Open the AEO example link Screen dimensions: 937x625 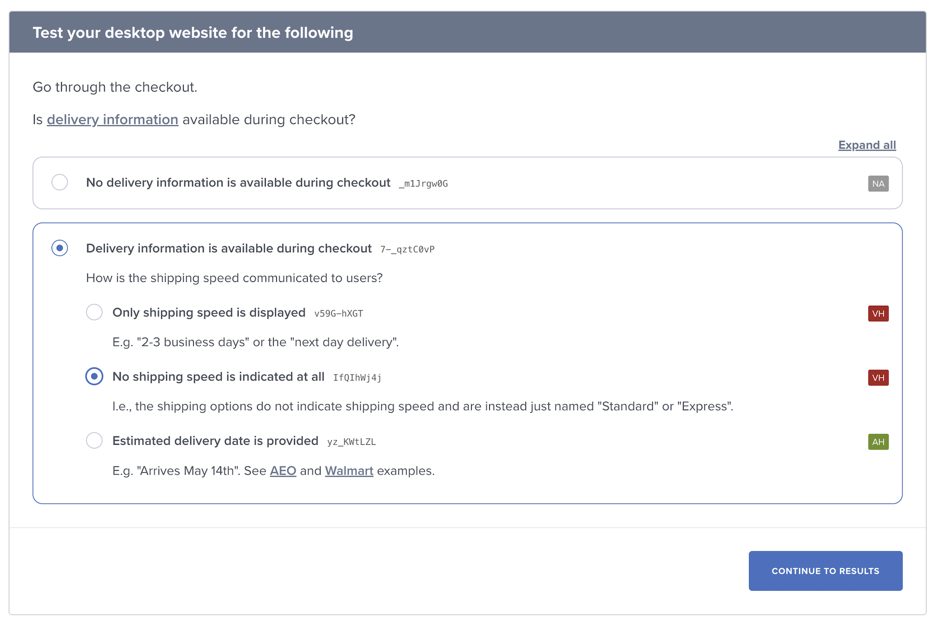(x=283, y=471)
